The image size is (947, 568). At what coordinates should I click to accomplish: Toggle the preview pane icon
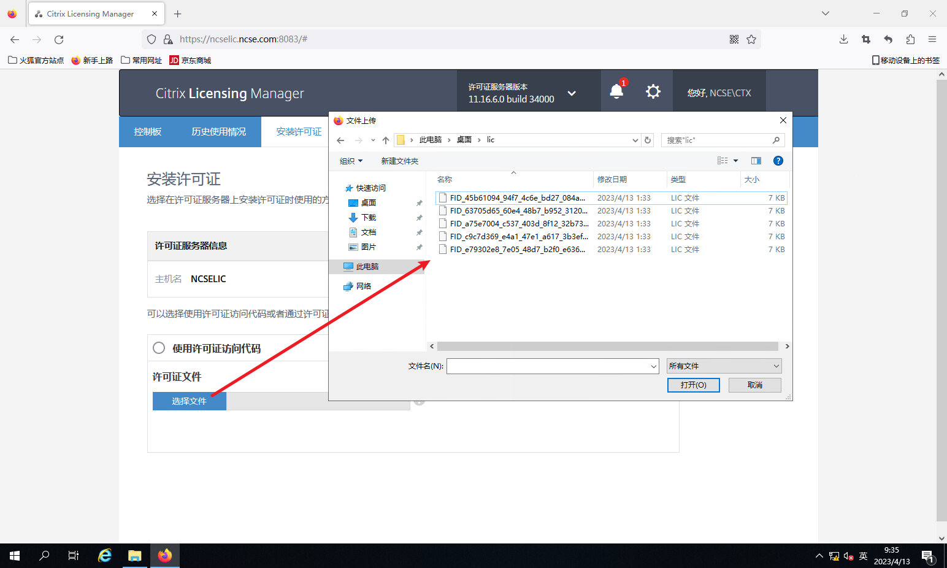click(756, 161)
